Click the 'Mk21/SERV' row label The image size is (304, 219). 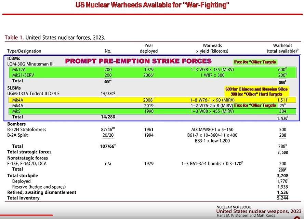click(22, 75)
